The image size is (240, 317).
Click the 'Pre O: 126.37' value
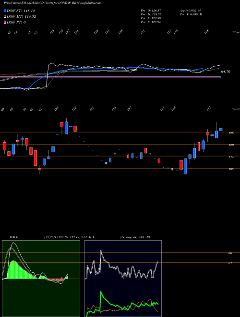click(151, 11)
